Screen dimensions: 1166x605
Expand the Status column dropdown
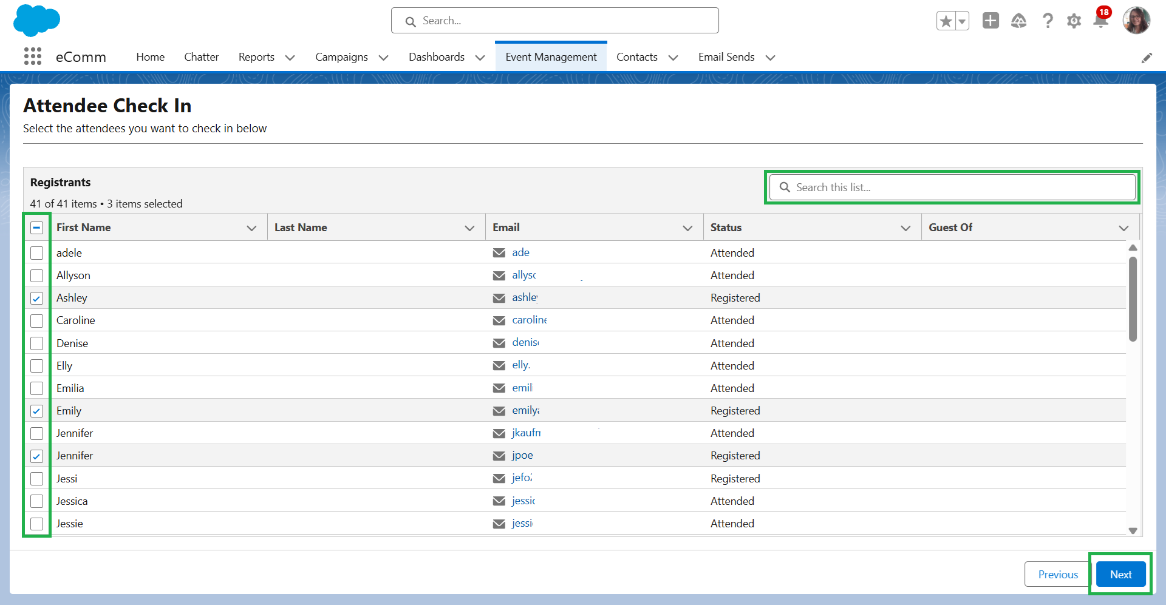905,228
